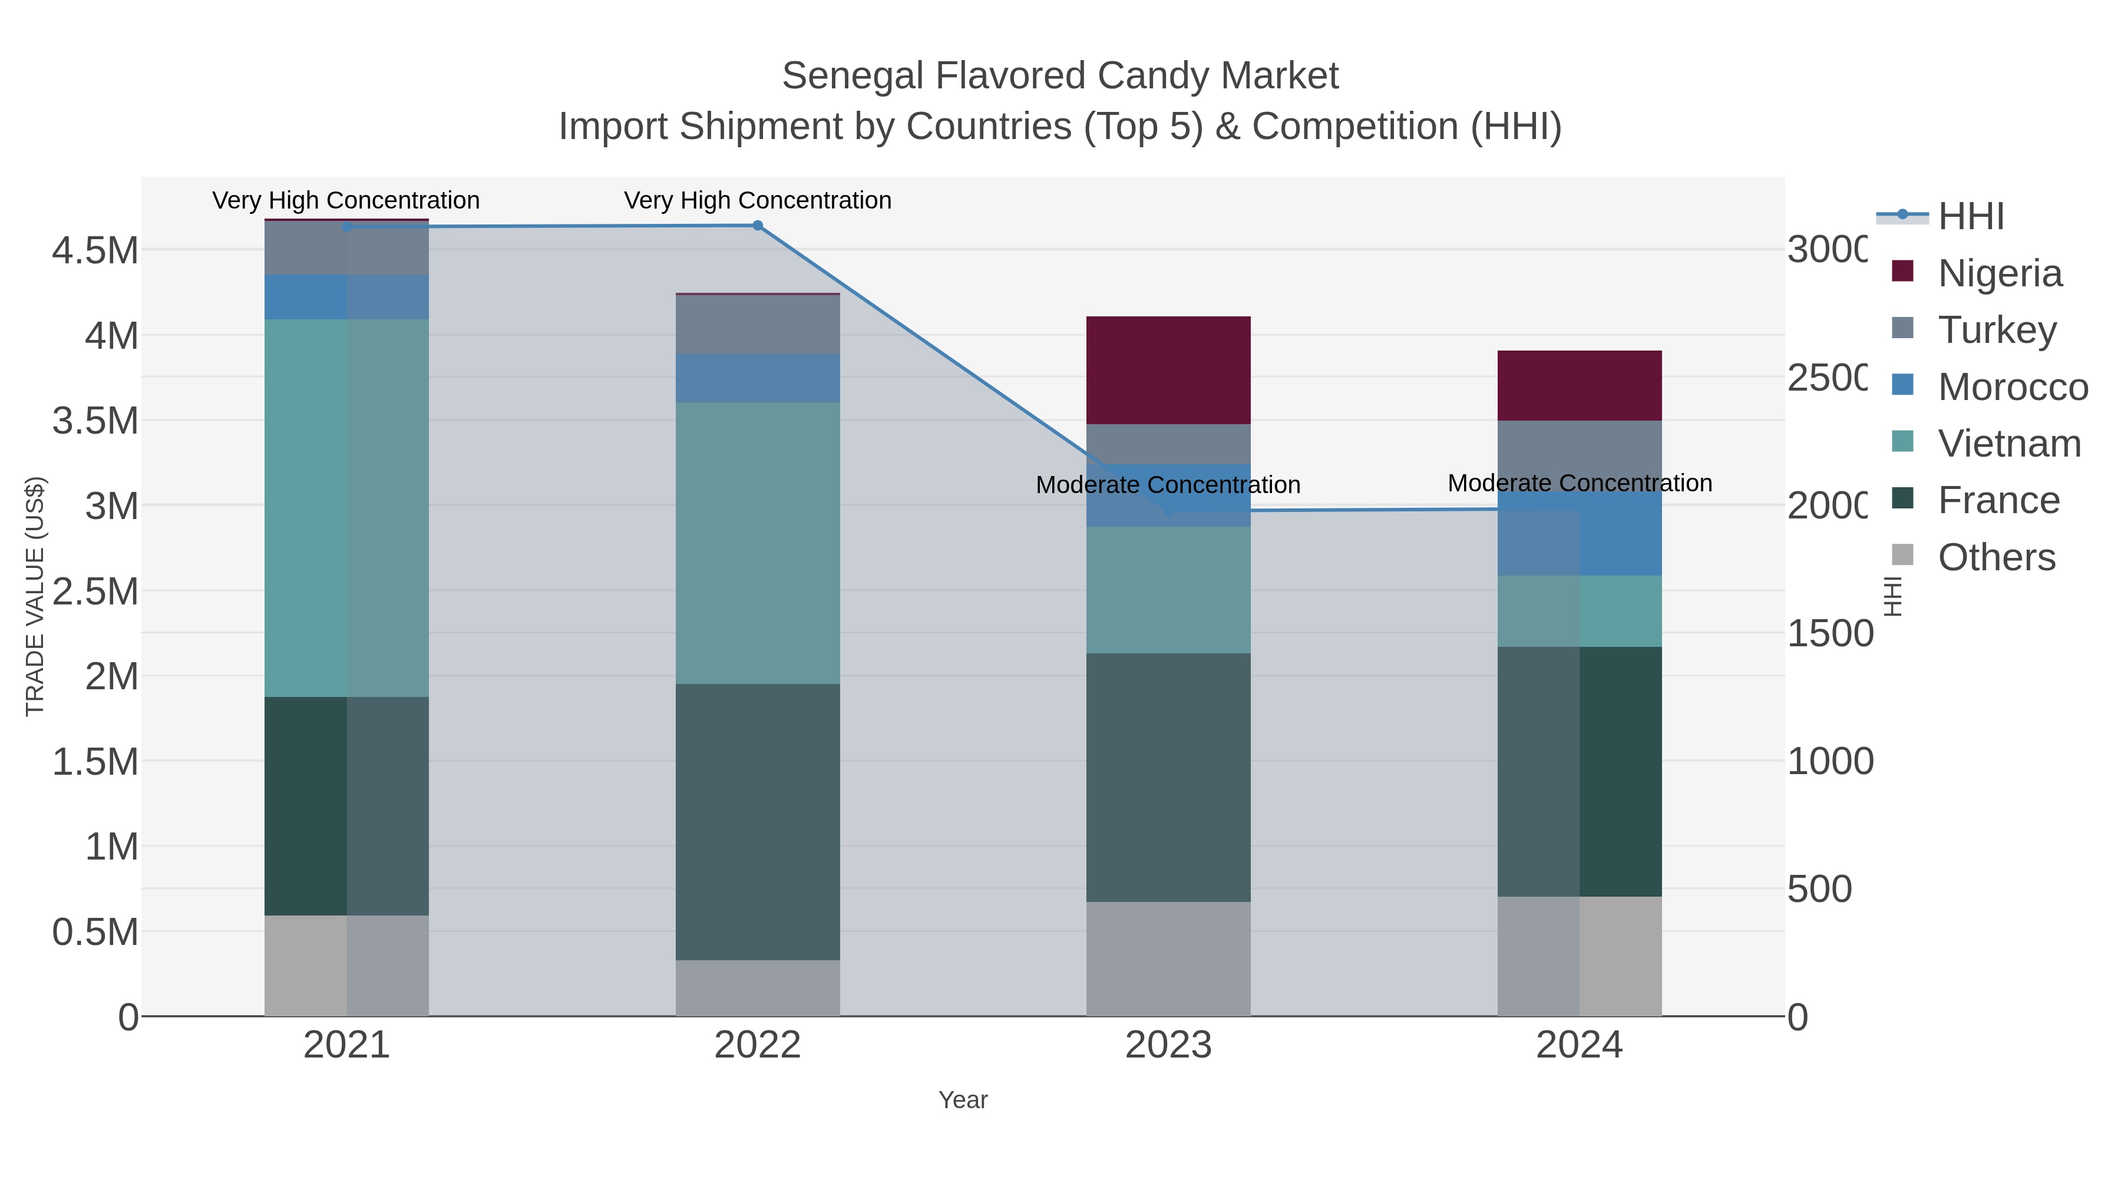Toggle the Vietnam legend entry
This screenshot has width=2121, height=1193.
pyautogui.click(x=1987, y=444)
